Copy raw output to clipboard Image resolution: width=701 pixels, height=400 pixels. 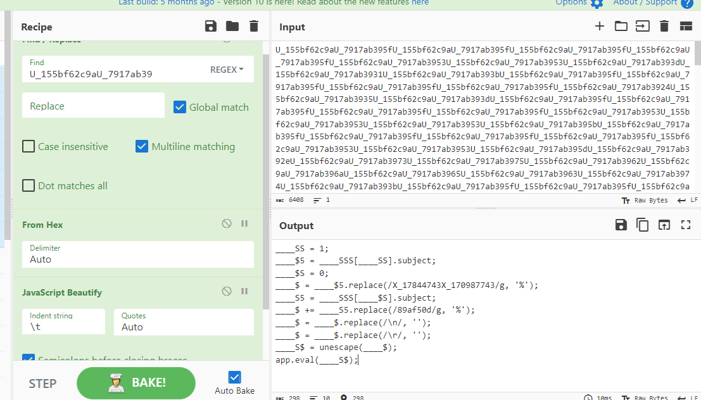[642, 225]
